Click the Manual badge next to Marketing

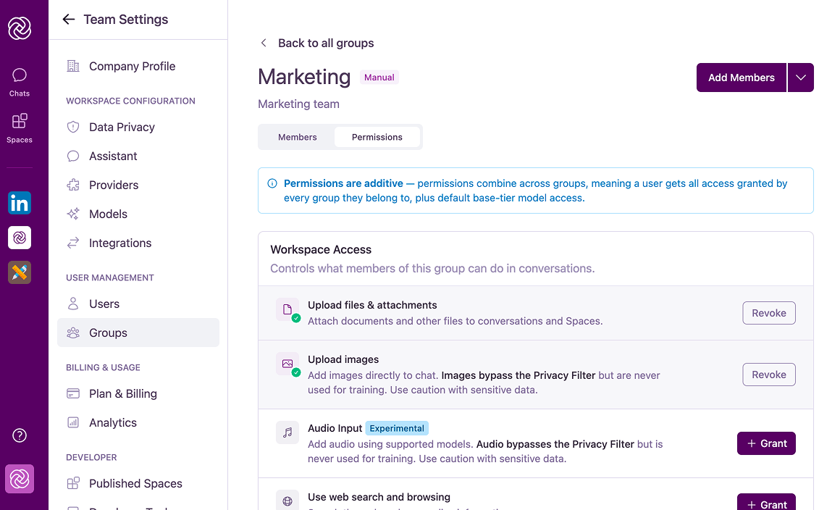pyautogui.click(x=379, y=78)
